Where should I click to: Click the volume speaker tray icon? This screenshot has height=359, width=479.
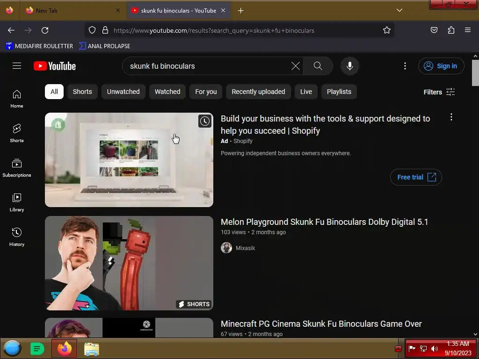pos(434,349)
